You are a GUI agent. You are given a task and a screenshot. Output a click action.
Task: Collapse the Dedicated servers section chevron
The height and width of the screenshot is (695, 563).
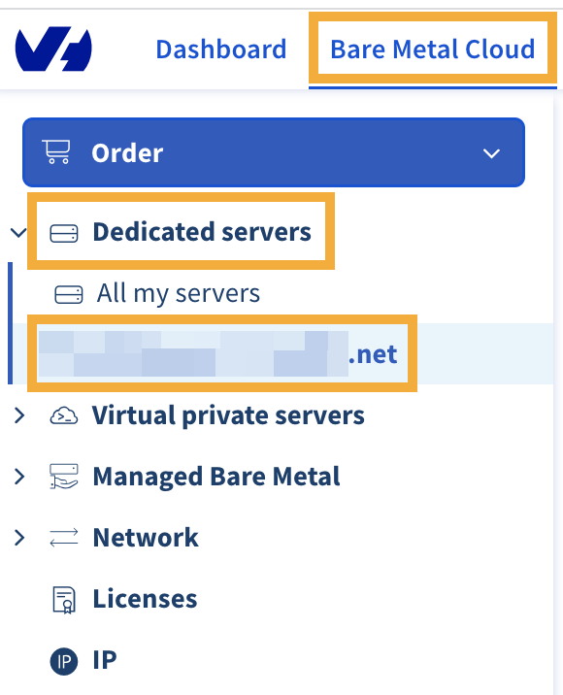(18, 232)
